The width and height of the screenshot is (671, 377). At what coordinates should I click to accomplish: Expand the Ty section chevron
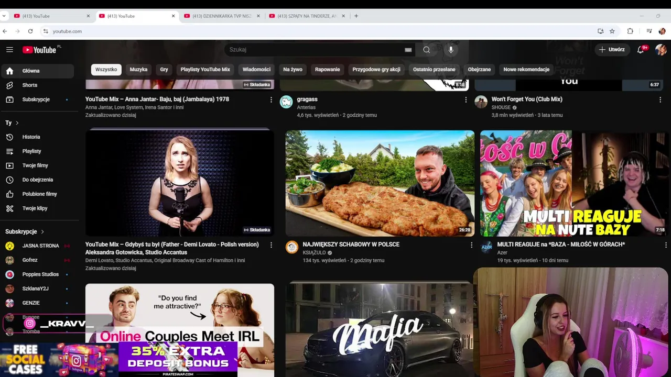pyautogui.click(x=17, y=123)
